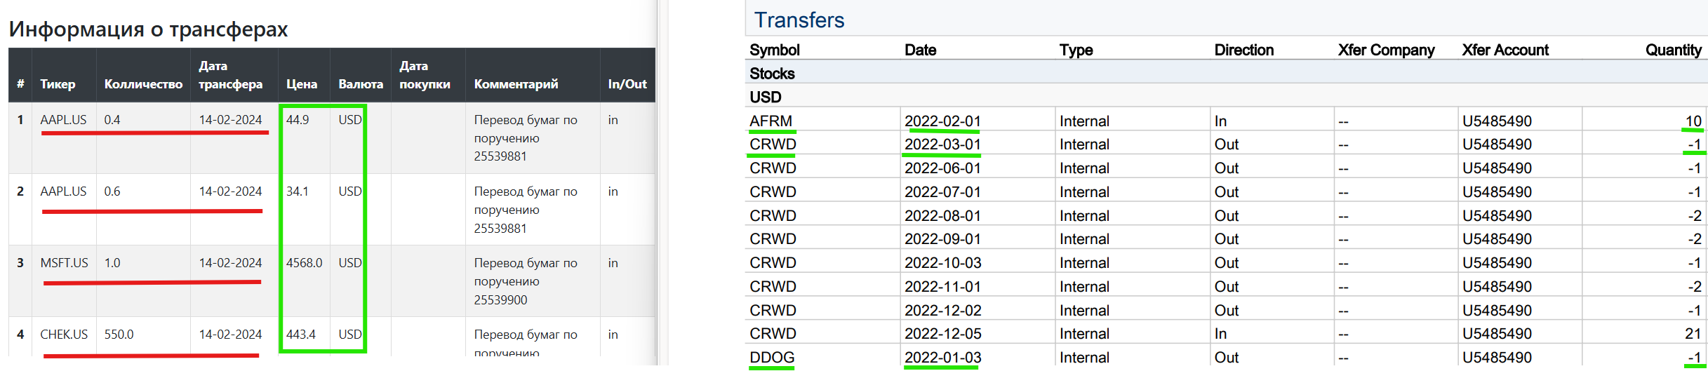Click the CRWD row dated 2022-12-05
This screenshot has height=371, width=1708.
pyautogui.click(x=1226, y=333)
